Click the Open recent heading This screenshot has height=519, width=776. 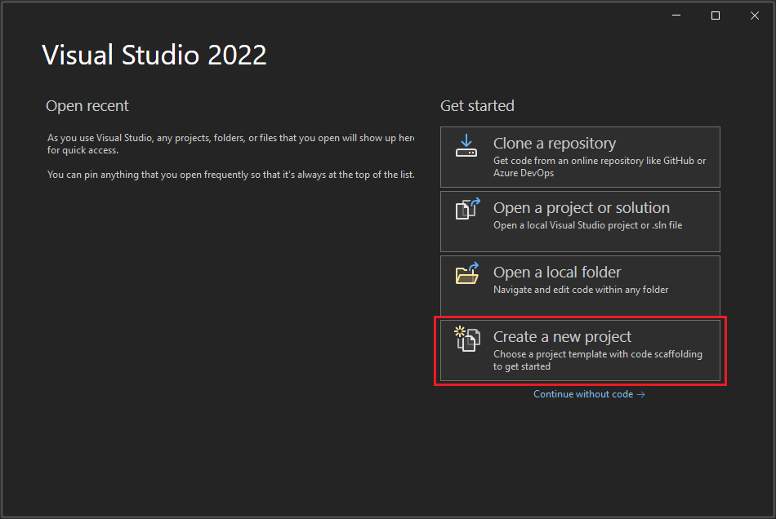[87, 105]
